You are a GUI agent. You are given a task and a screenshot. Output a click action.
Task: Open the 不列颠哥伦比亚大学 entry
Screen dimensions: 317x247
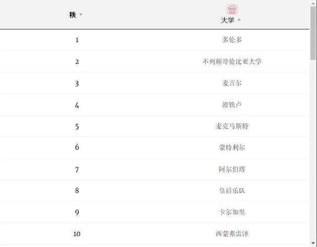point(232,61)
